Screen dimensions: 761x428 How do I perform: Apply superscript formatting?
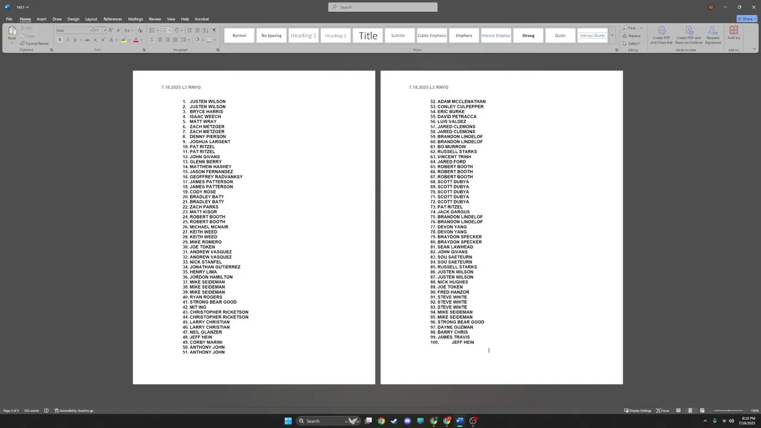(x=103, y=40)
